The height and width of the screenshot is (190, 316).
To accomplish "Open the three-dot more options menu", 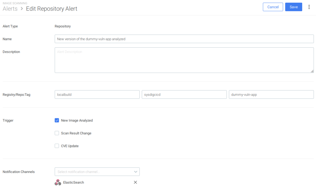I will pos(309,7).
